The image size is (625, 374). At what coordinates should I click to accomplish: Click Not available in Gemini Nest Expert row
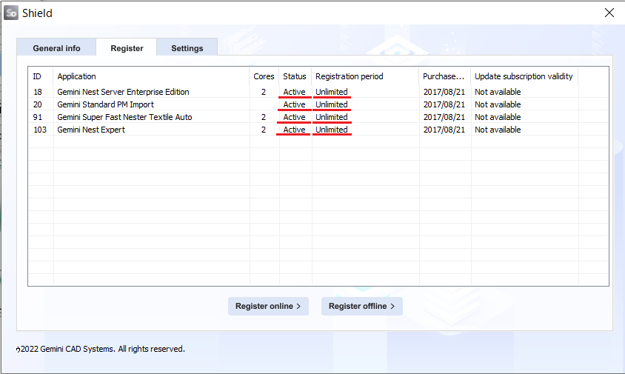tap(498, 130)
